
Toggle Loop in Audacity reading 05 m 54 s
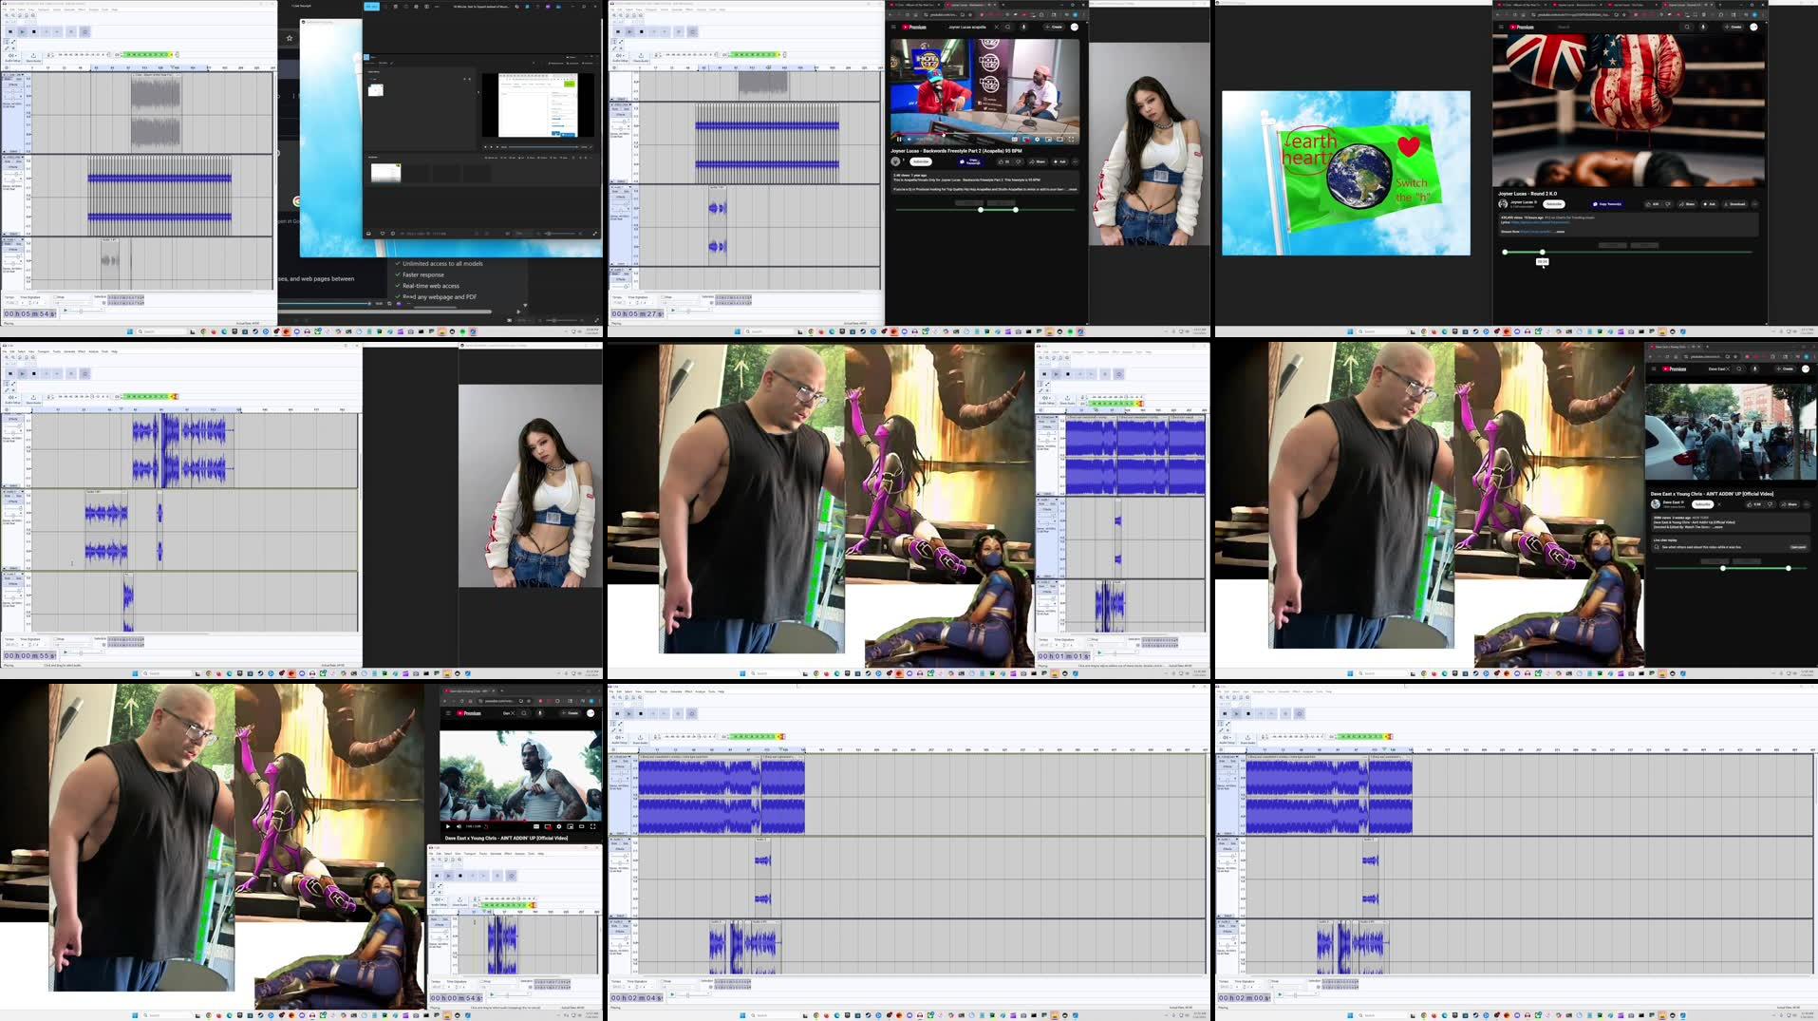coord(84,31)
